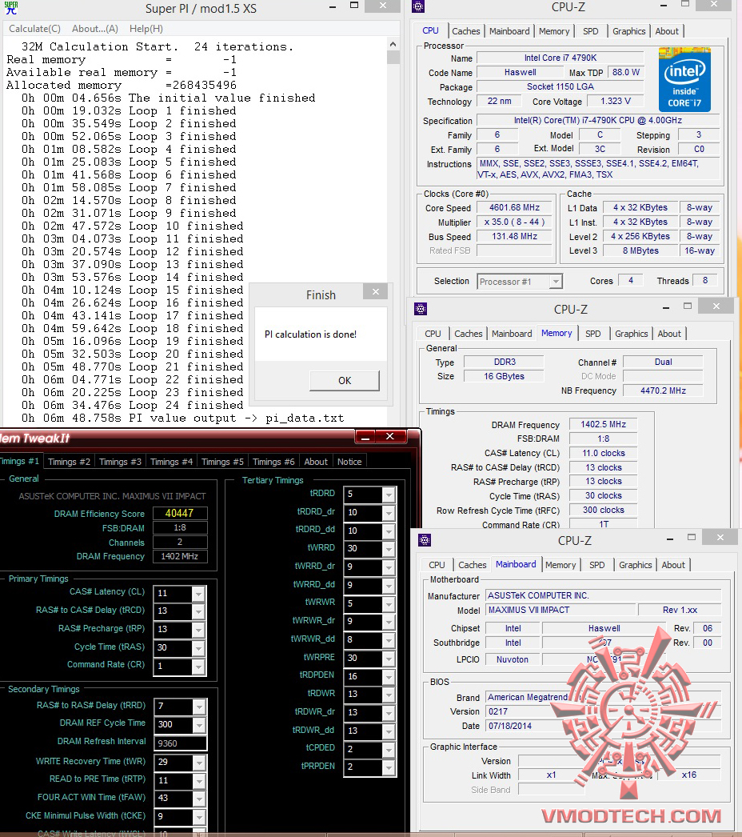This screenshot has width=742, height=837.
Task: Expand the tPRPDEN dropdown
Action: click(389, 768)
